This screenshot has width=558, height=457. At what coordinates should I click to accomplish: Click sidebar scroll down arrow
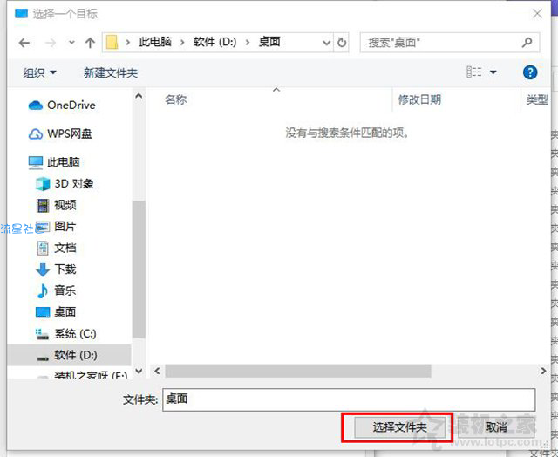(x=139, y=372)
